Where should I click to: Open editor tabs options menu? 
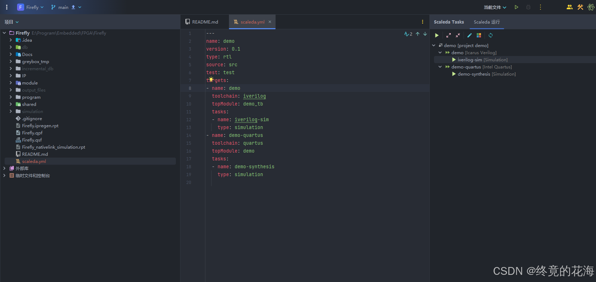(x=423, y=22)
